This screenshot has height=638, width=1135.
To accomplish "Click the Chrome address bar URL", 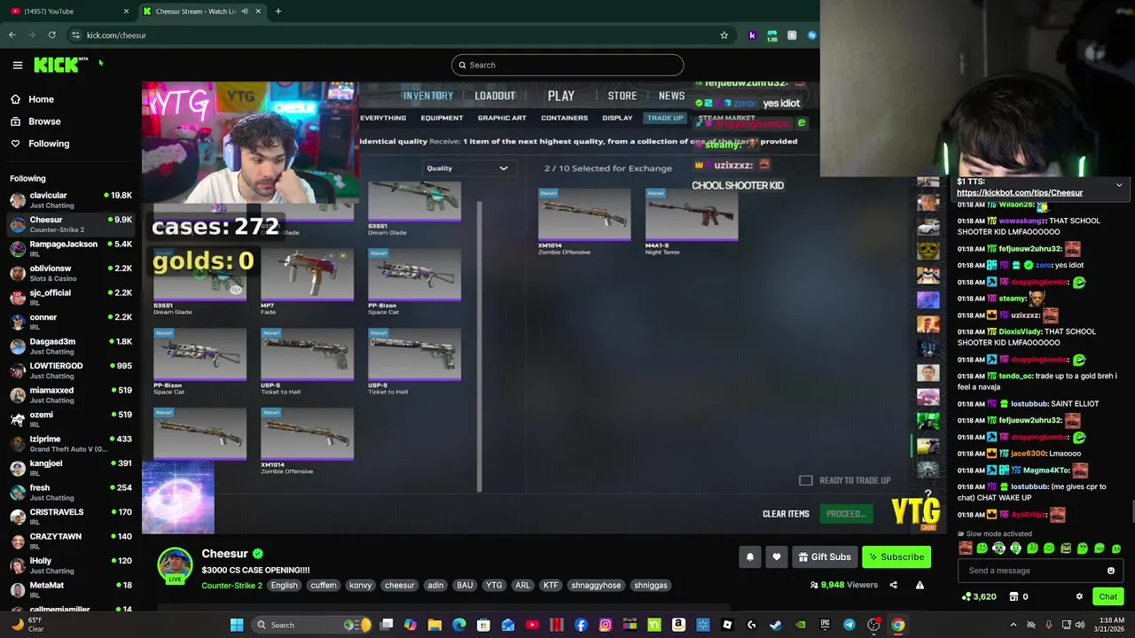I will point(116,35).
